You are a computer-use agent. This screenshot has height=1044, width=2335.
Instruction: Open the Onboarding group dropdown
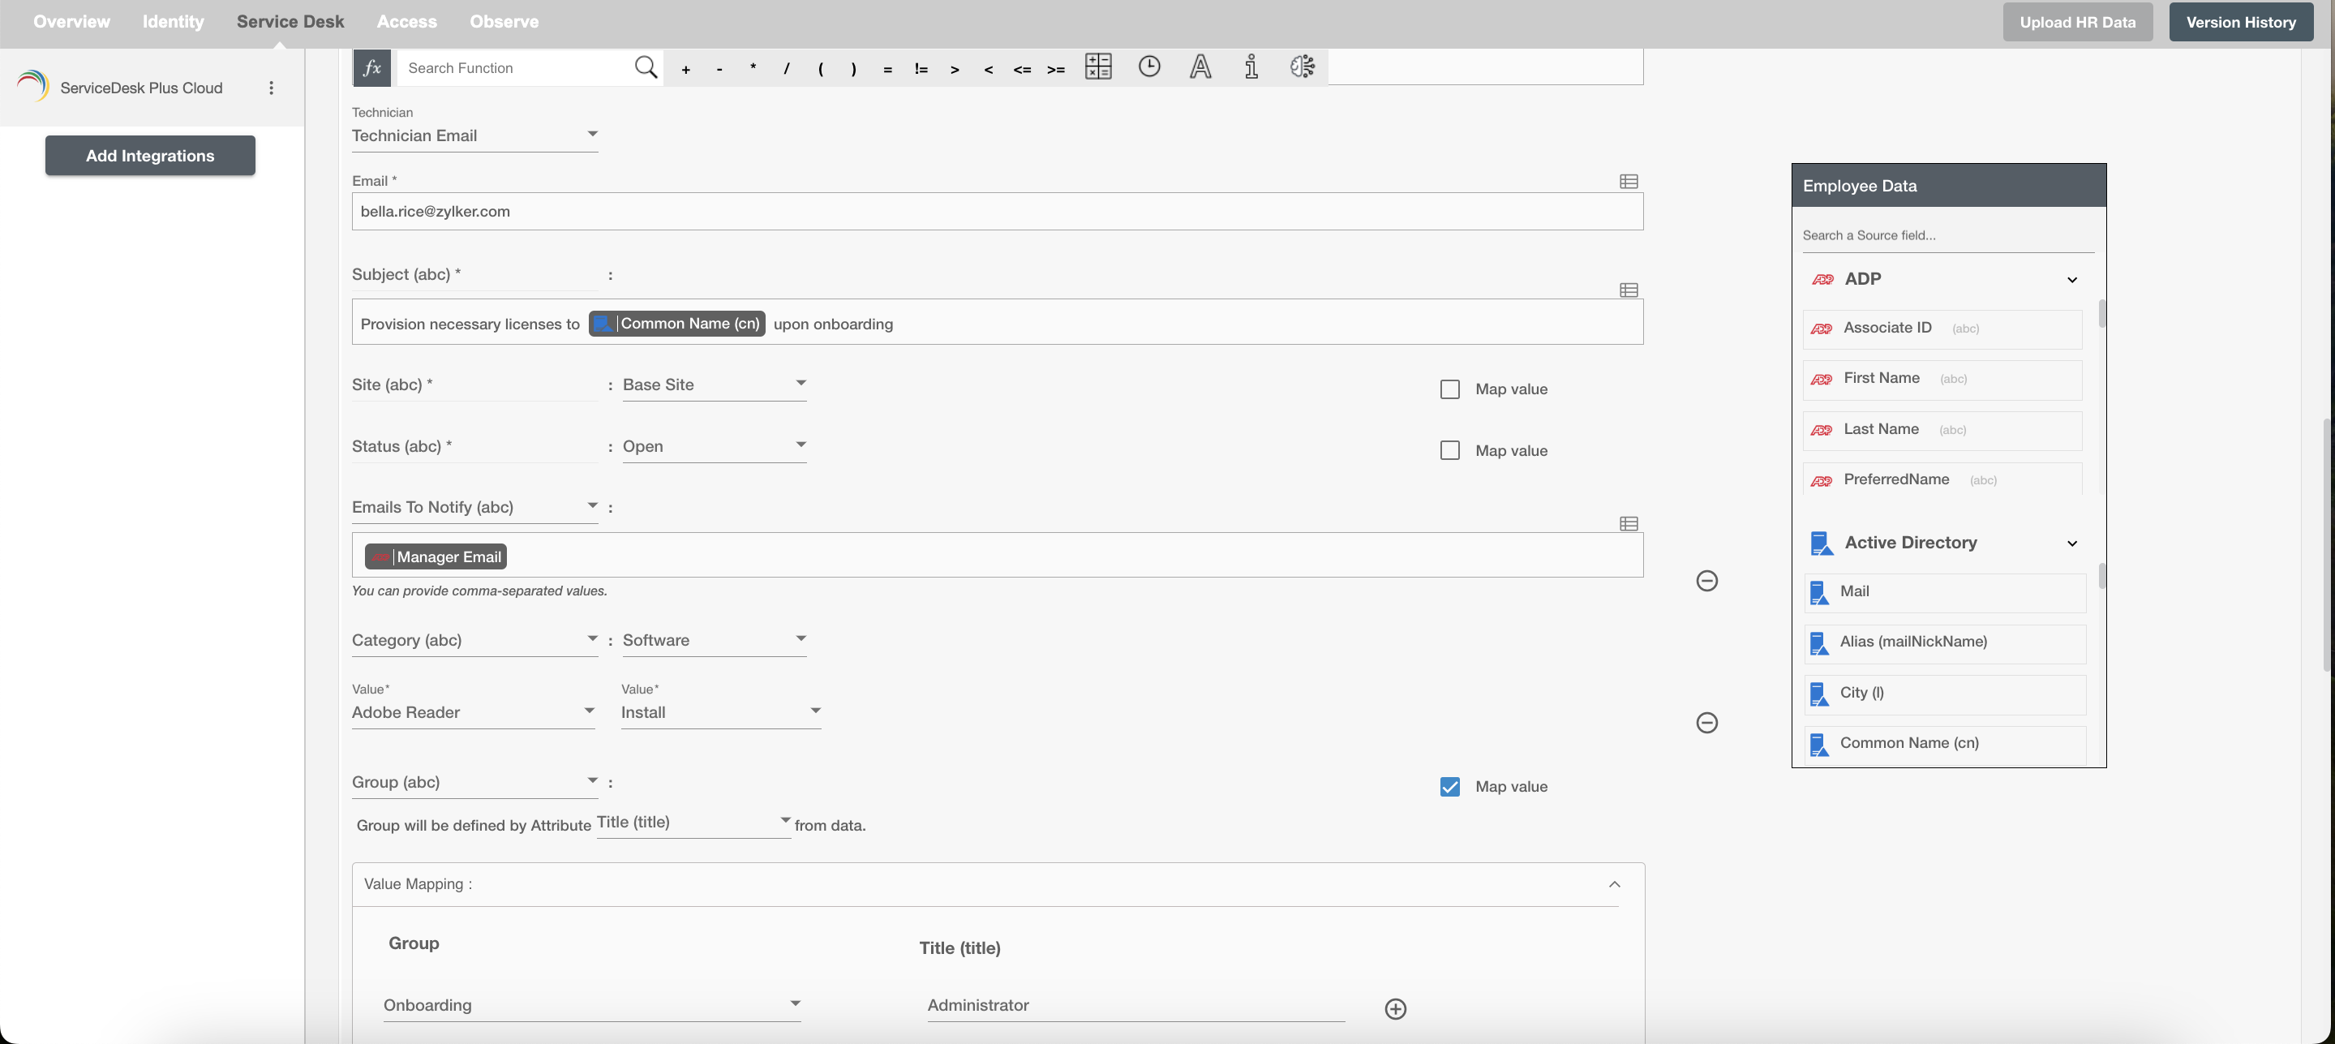coord(592,1006)
